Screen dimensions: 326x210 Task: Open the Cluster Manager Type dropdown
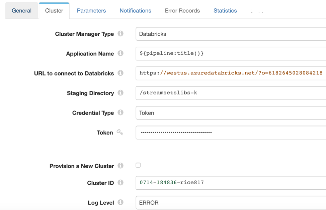point(231,34)
